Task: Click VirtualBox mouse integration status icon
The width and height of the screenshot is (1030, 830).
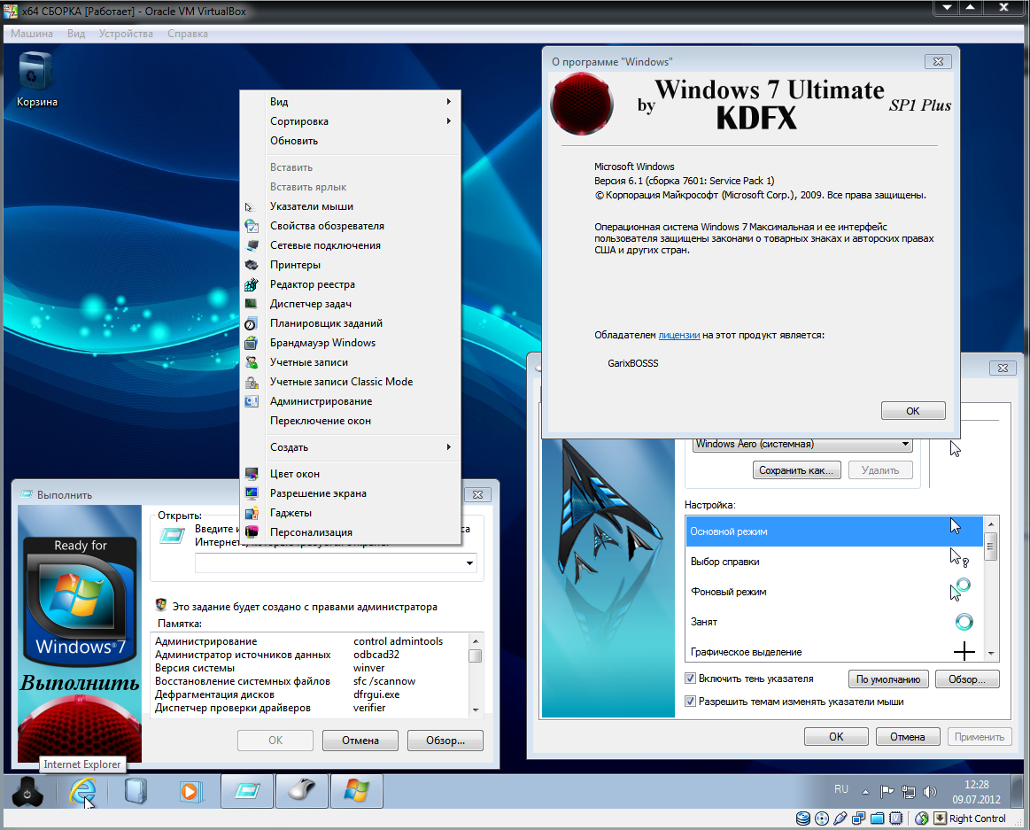Action: click(922, 818)
